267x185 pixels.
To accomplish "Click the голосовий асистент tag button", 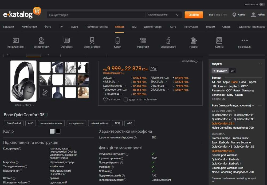I will [x=51, y=123].
